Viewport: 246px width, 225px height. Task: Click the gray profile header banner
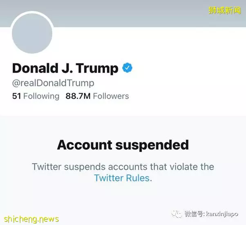click(123, 13)
